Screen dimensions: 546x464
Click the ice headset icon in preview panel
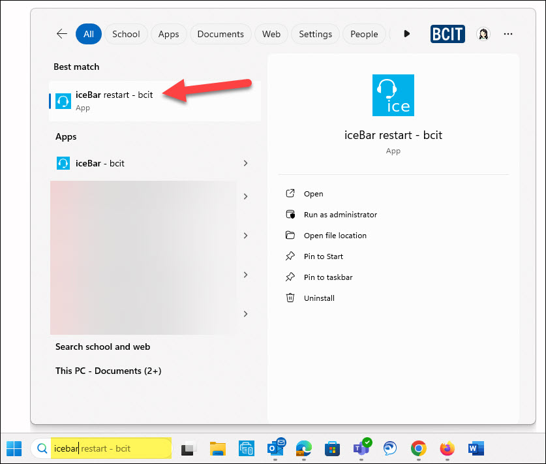[x=393, y=95]
